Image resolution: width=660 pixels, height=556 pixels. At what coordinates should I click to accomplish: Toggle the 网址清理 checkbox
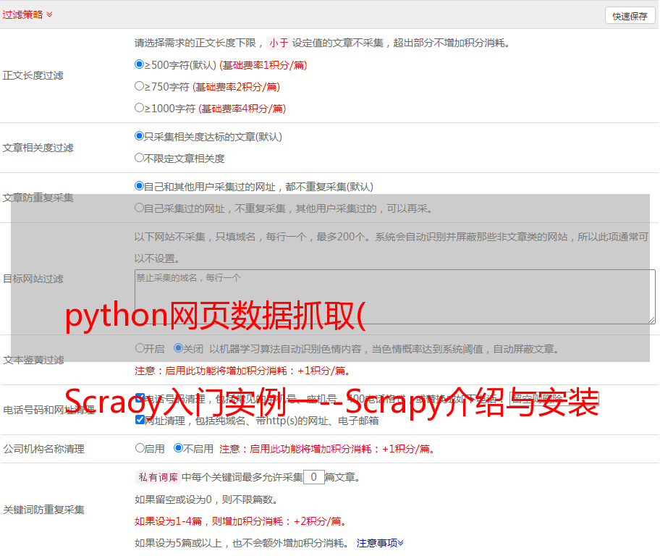pyautogui.click(x=140, y=419)
